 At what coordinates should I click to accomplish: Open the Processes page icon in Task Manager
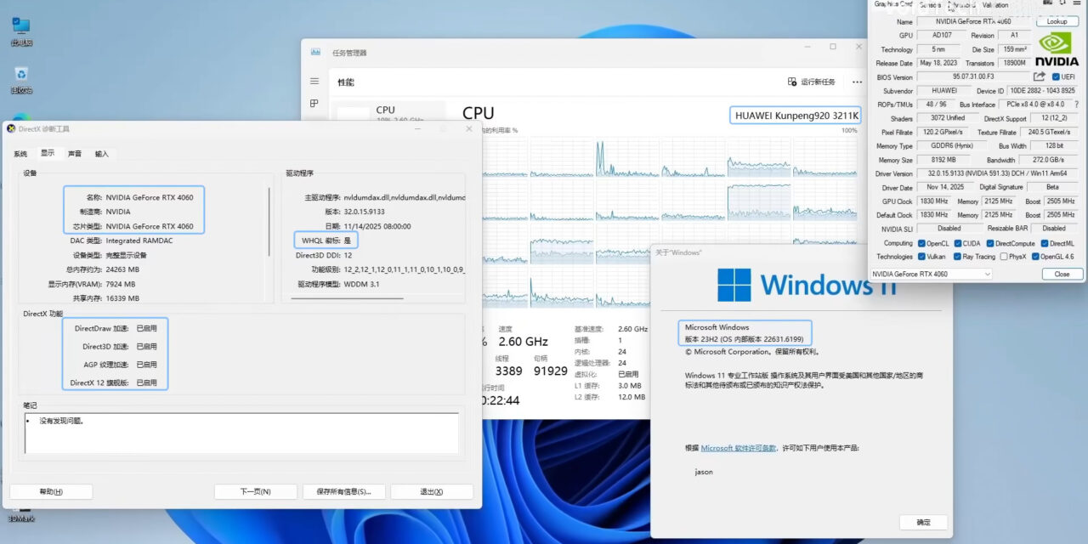coord(314,103)
